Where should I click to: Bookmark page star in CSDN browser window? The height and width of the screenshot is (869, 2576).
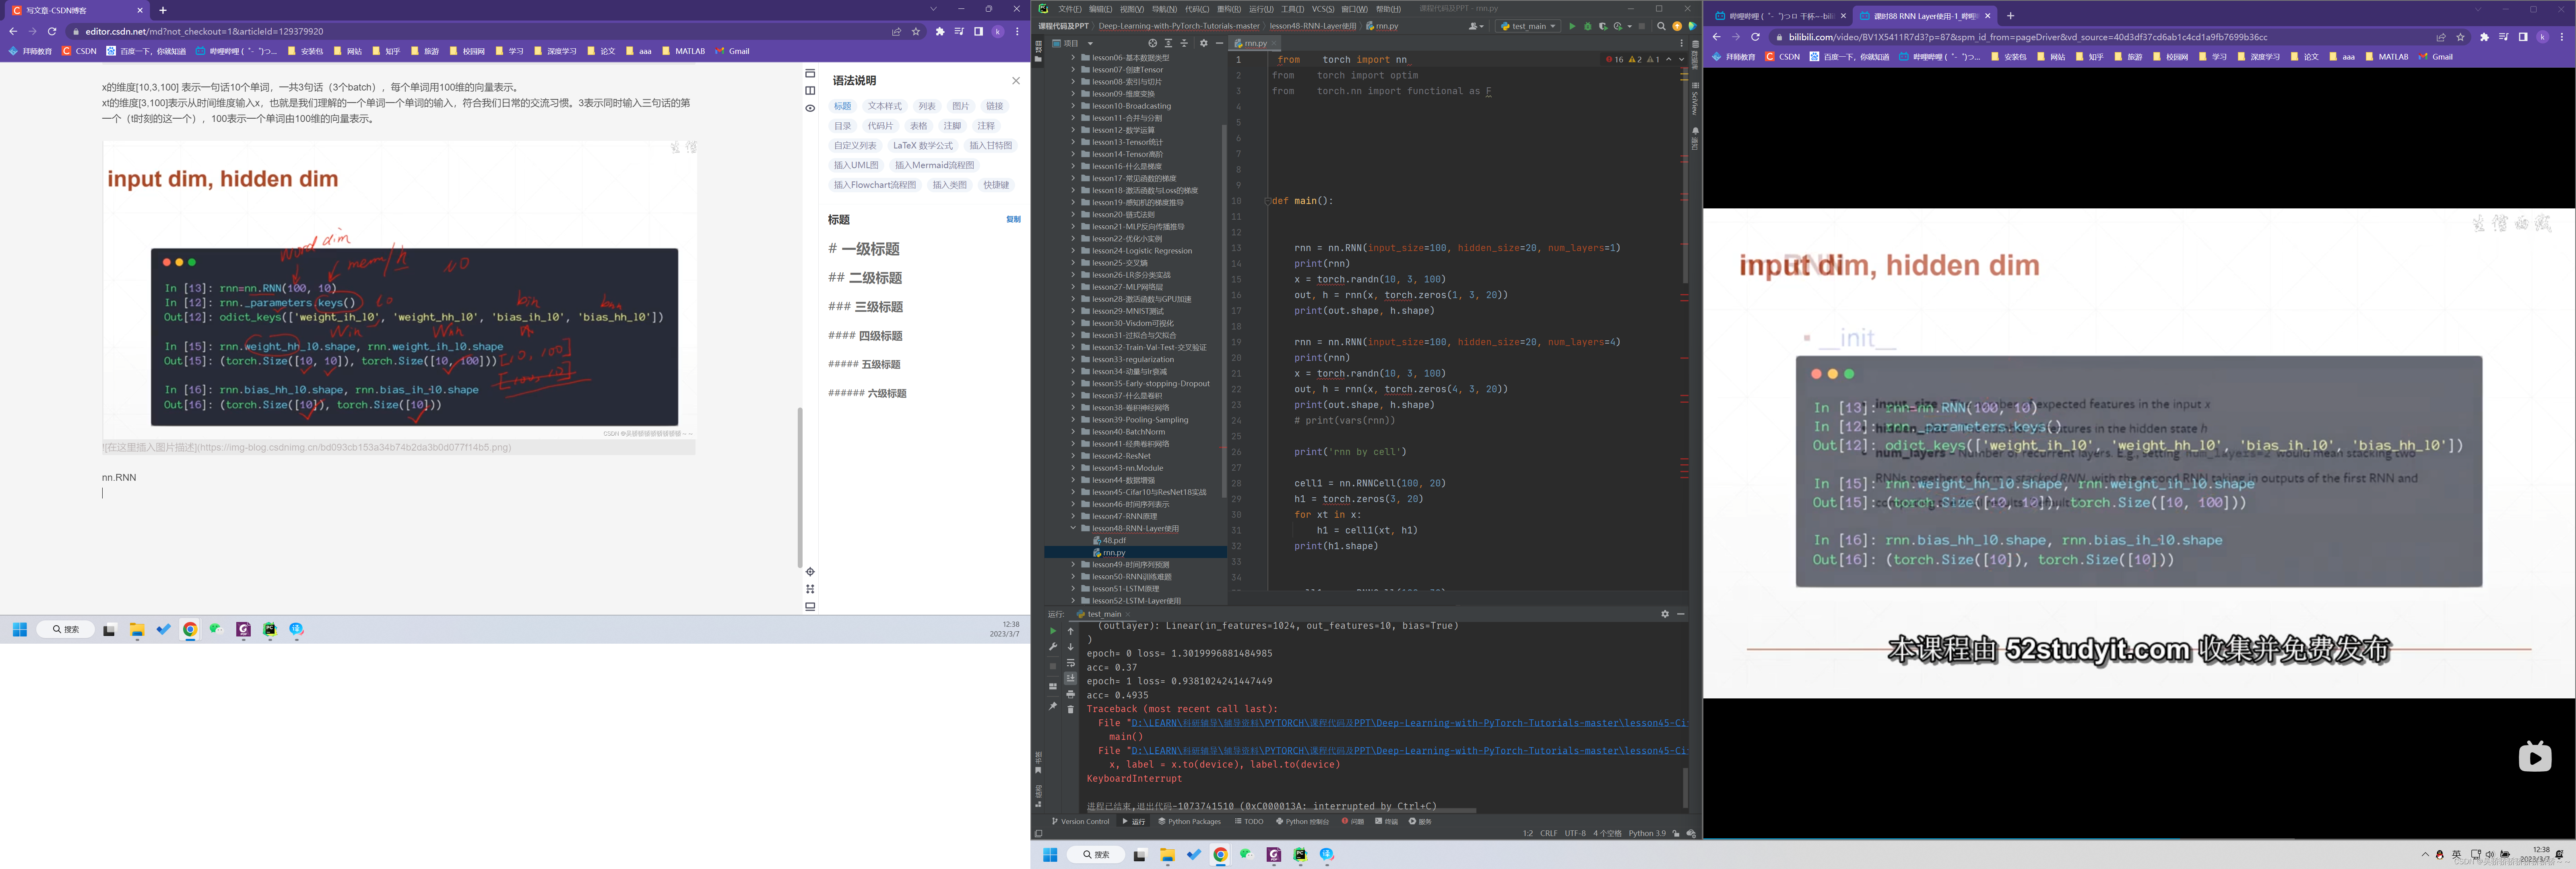coord(916,31)
